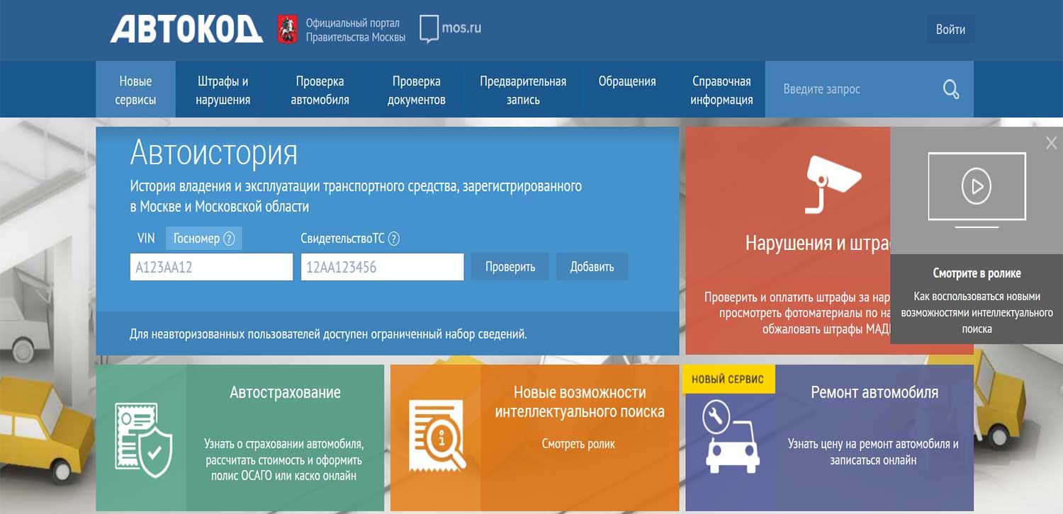Image resolution: width=1063 pixels, height=514 pixels.
Task: Click the unauthorized users limited info notice
Action: coord(329,333)
